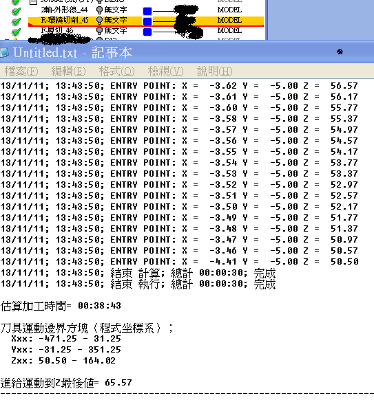Click the 刀具運動邊界方塊 heading line

point(87,328)
